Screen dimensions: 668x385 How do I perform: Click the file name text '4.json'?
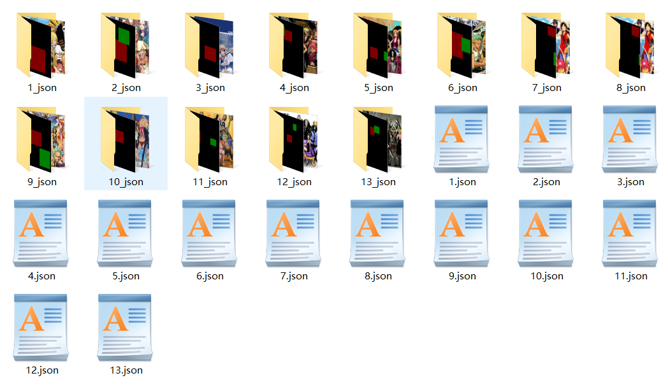click(42, 276)
